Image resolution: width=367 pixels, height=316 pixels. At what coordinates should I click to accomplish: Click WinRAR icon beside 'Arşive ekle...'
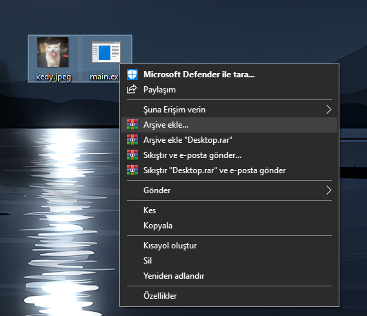click(x=132, y=124)
